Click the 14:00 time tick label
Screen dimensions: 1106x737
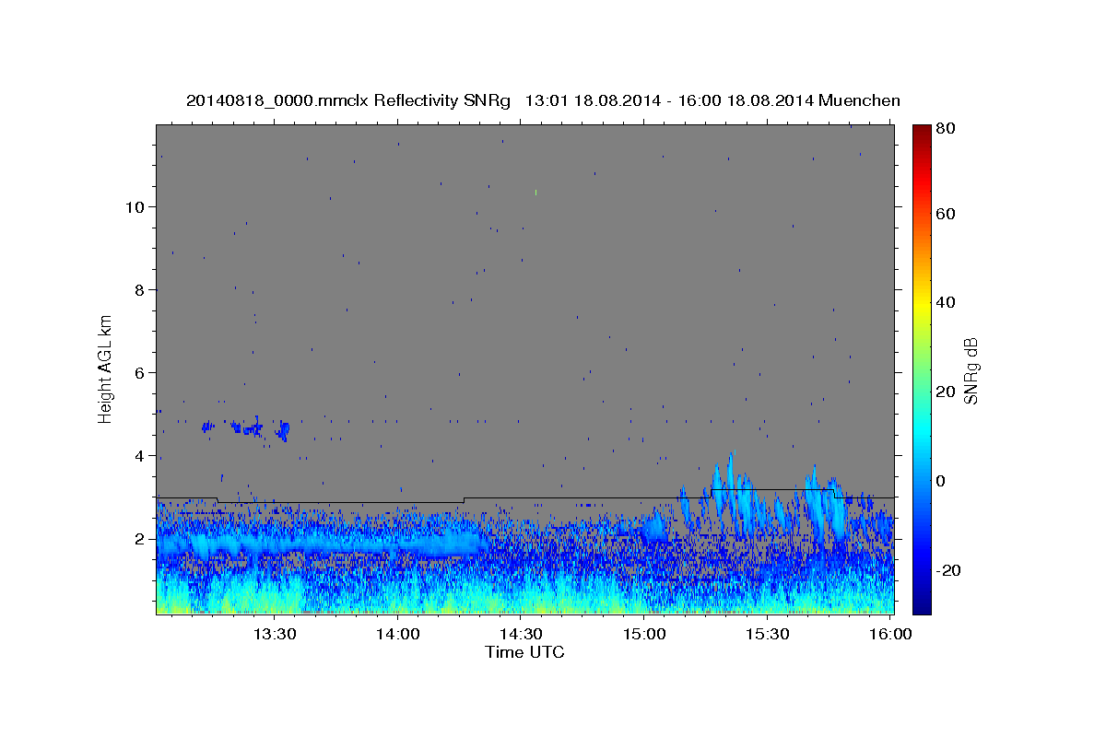tap(398, 634)
